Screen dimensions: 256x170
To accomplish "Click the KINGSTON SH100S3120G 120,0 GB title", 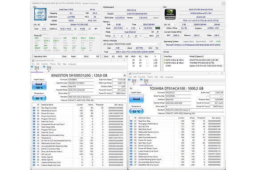I will coord(79,75).
